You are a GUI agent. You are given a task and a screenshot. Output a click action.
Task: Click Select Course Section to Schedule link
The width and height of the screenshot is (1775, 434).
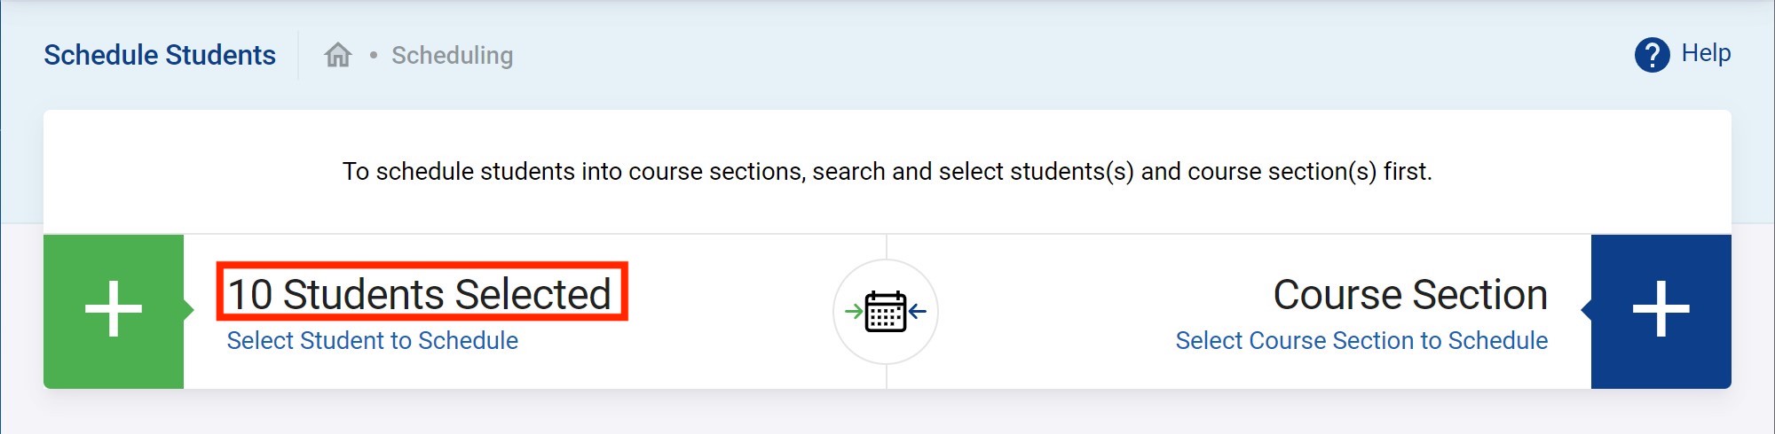tap(1361, 340)
